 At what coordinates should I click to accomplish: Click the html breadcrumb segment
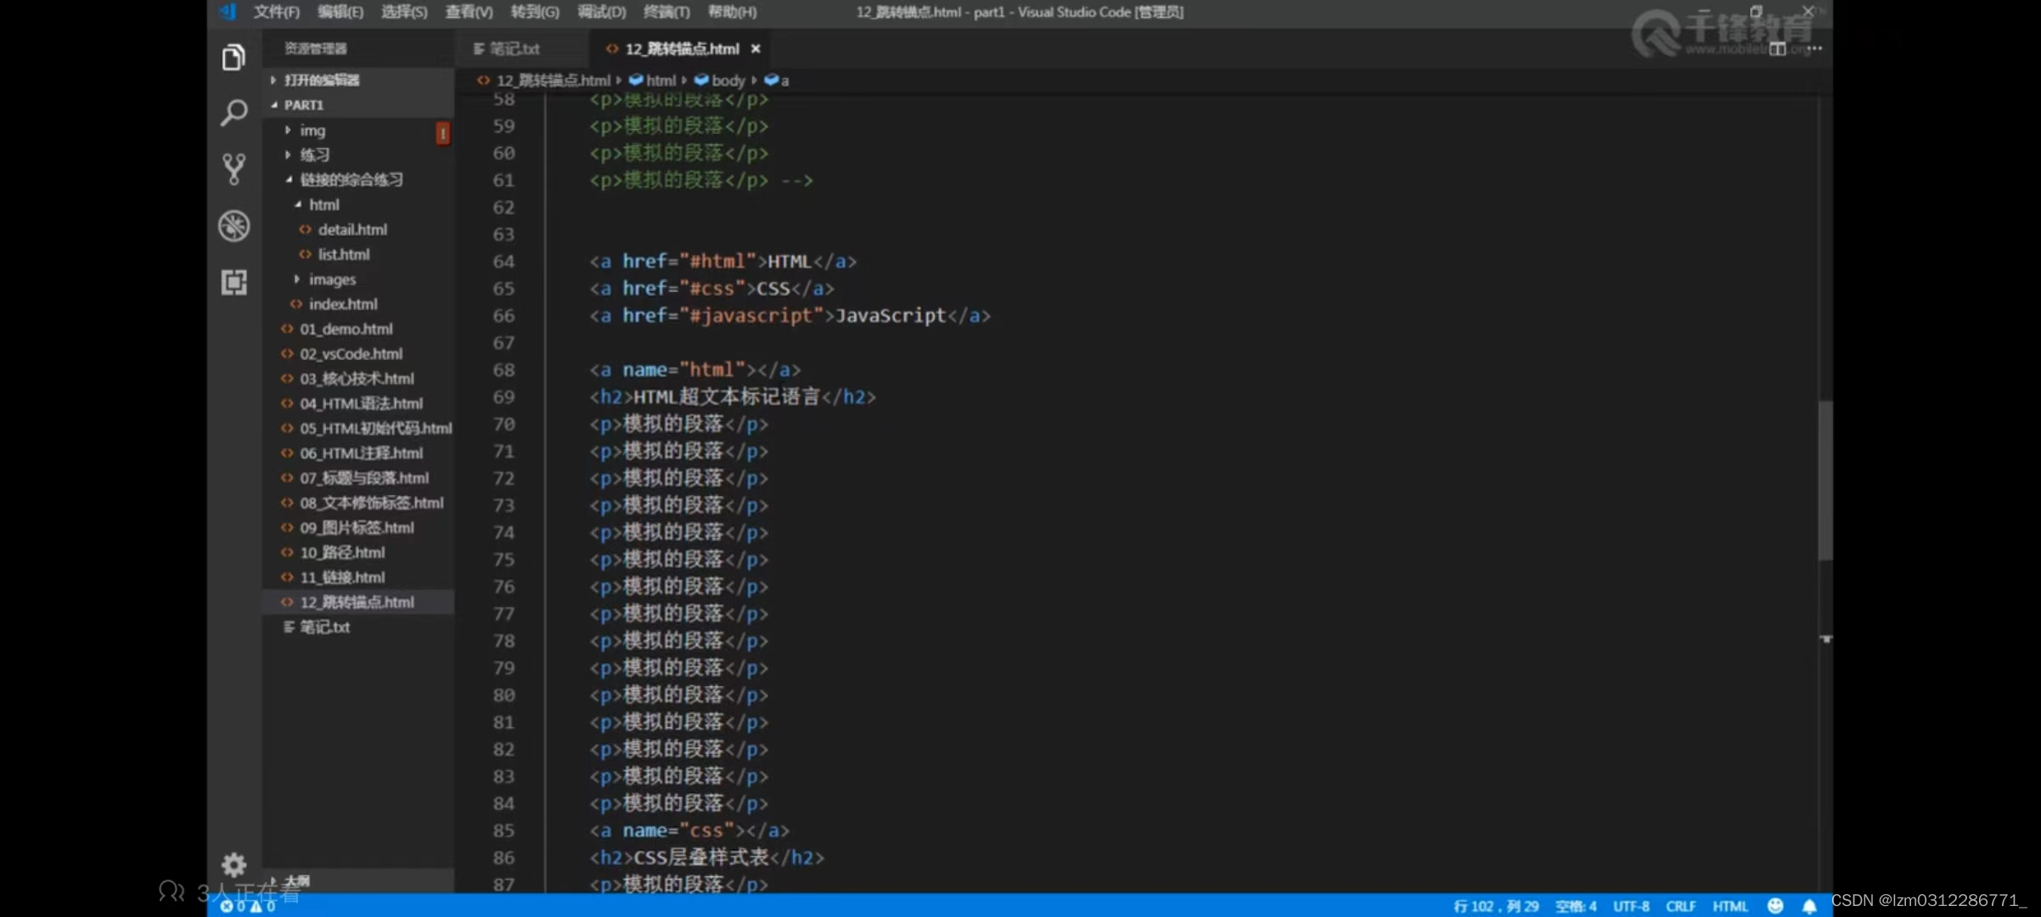[x=653, y=81]
